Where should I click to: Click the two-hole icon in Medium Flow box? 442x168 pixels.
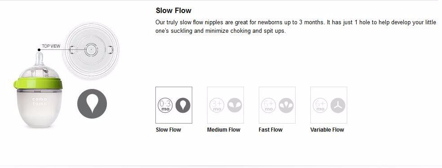click(x=234, y=106)
